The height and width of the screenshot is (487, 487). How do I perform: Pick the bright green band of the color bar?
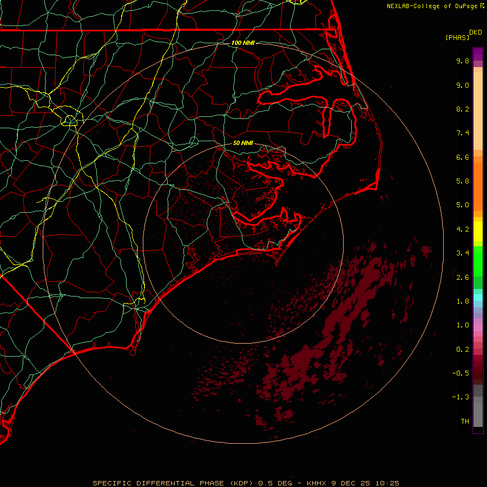pos(478,261)
